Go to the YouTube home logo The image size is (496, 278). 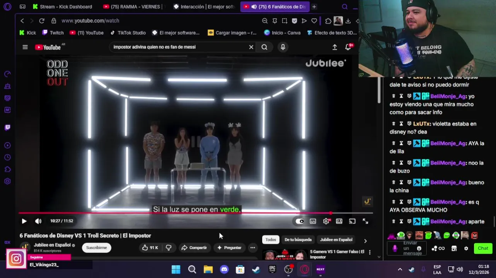48,47
